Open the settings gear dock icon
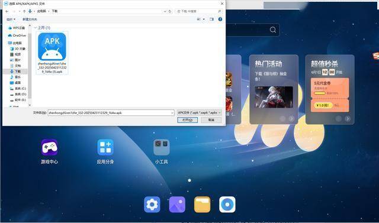The image size is (379, 223). click(152, 205)
